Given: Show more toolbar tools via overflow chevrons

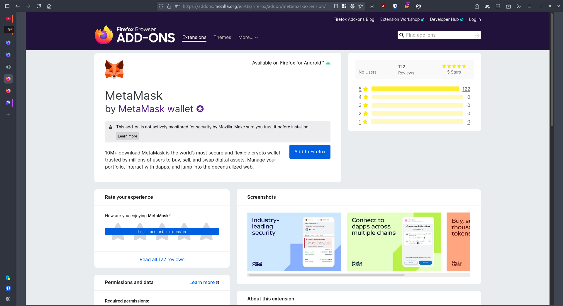Looking at the screenshot, I should [519, 6].
